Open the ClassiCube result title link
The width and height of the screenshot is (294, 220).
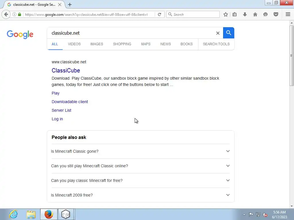(x=66, y=70)
